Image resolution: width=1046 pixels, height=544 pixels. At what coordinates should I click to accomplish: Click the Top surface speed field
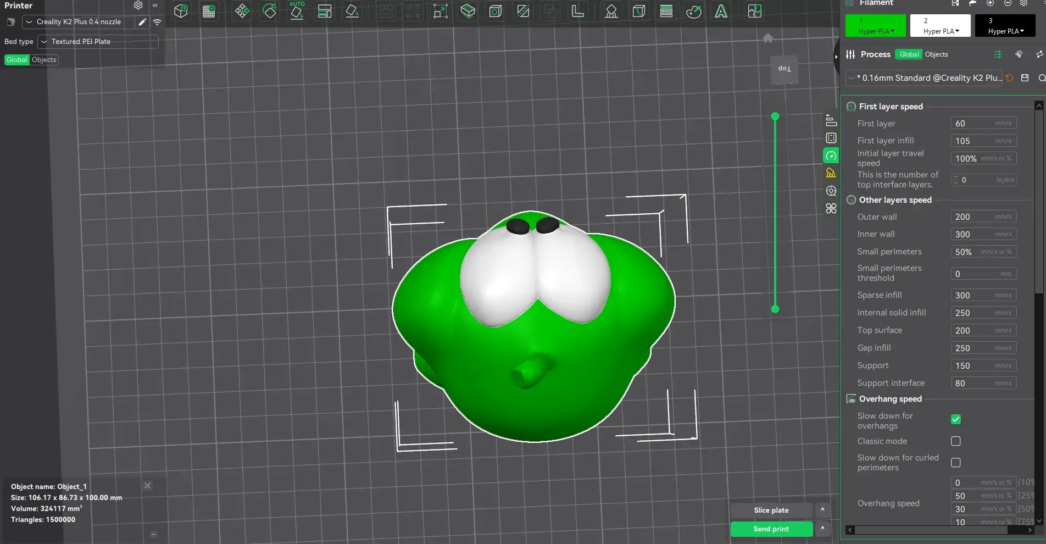point(984,331)
